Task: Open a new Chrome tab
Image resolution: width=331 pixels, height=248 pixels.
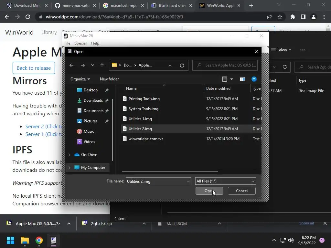Action: pyautogui.click(x=251, y=5)
